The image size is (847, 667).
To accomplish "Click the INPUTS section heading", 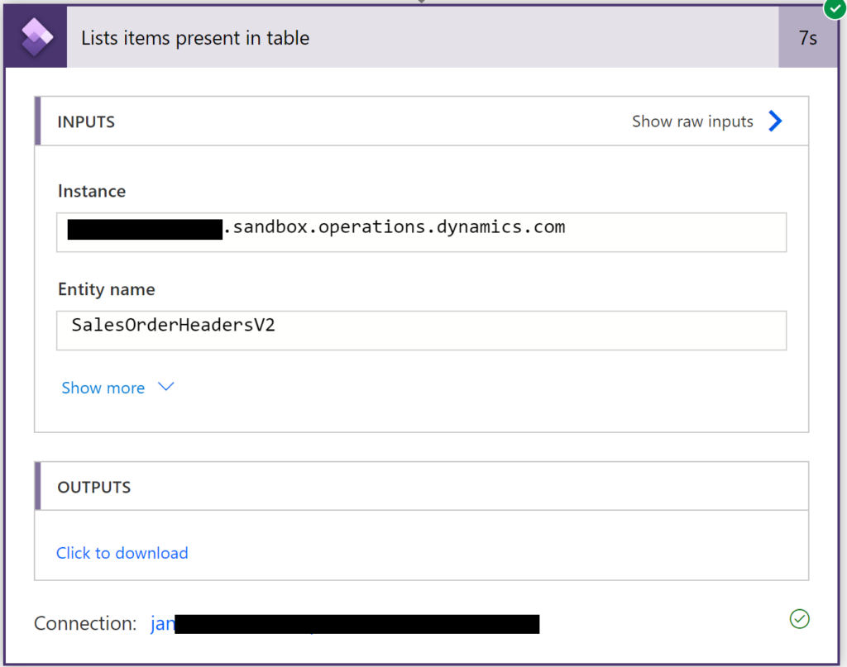I will (86, 122).
